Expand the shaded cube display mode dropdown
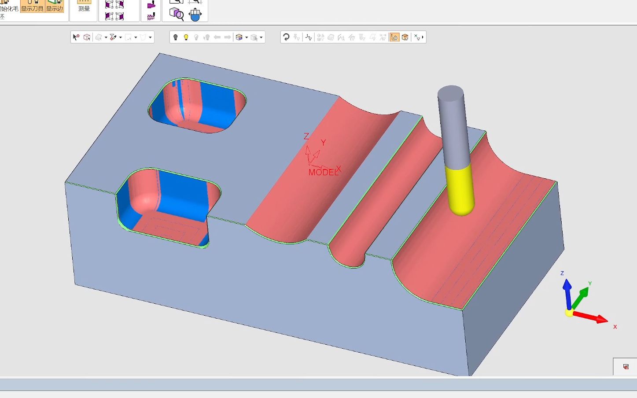The height and width of the screenshot is (398, 637). [247, 37]
